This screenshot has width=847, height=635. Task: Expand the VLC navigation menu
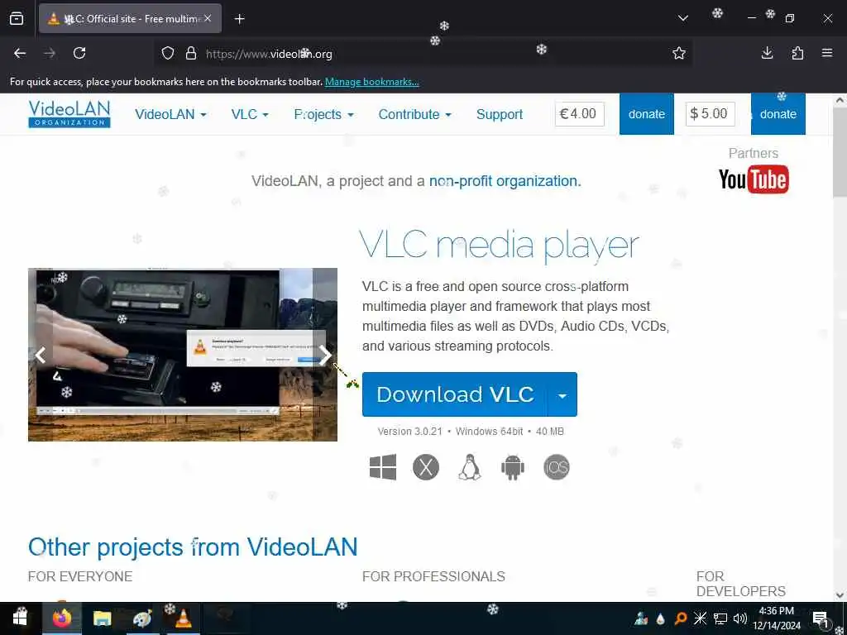(250, 114)
